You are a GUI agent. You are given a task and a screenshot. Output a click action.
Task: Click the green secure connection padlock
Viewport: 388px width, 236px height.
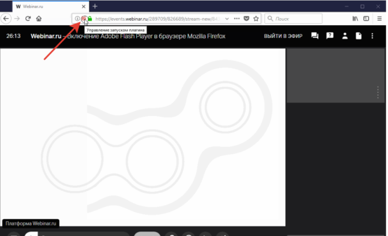point(90,19)
